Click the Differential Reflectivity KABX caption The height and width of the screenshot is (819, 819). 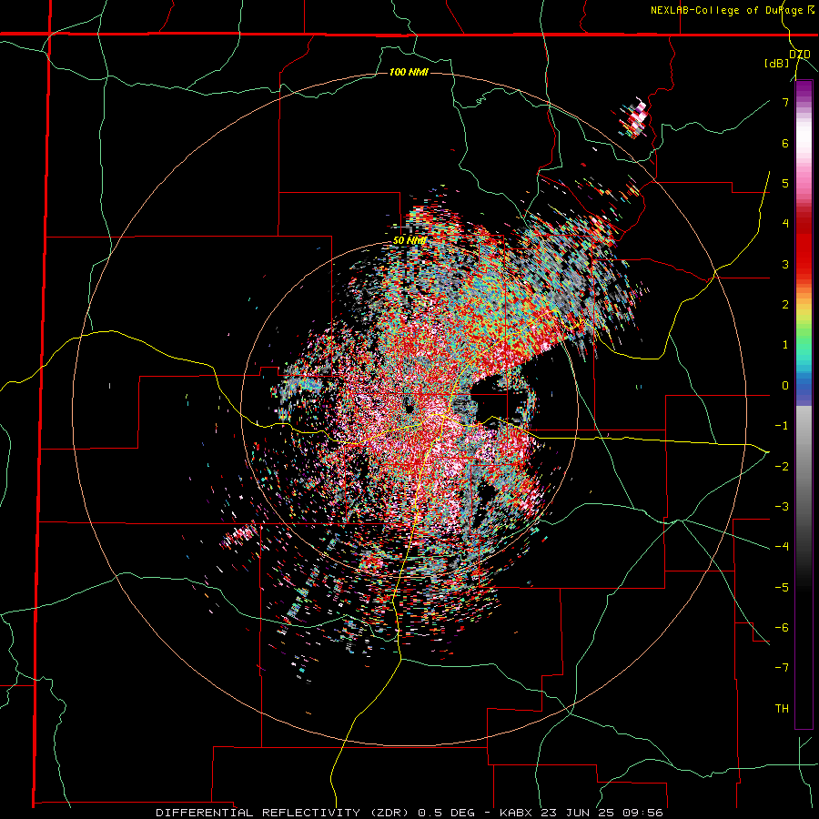click(410, 813)
